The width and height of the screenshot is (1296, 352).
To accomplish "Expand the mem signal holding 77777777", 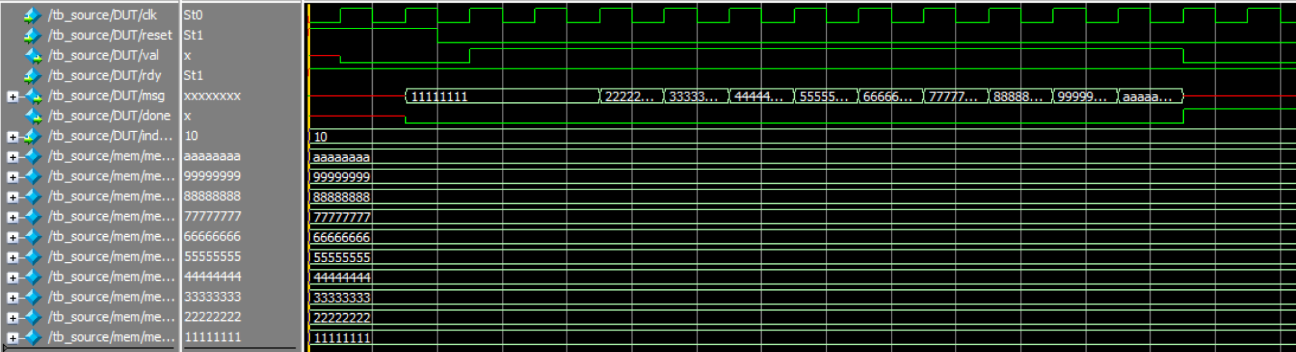I will click(12, 217).
